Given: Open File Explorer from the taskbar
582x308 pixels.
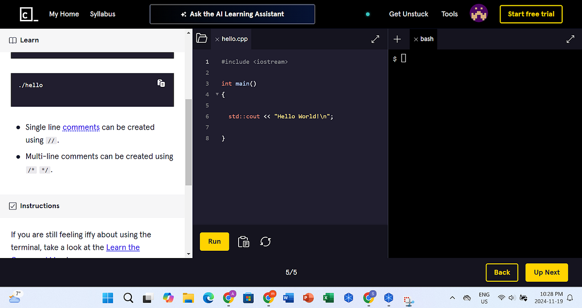Looking at the screenshot, I should coord(188,297).
